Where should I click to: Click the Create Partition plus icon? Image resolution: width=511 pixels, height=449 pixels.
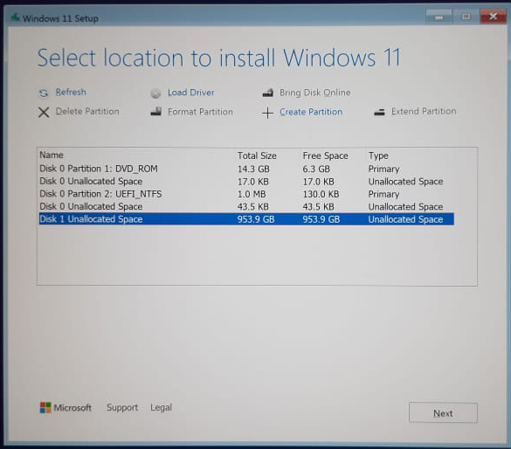click(267, 113)
